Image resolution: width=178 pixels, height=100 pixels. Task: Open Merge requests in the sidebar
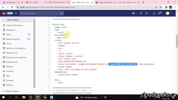pyautogui.click(x=13, y=39)
